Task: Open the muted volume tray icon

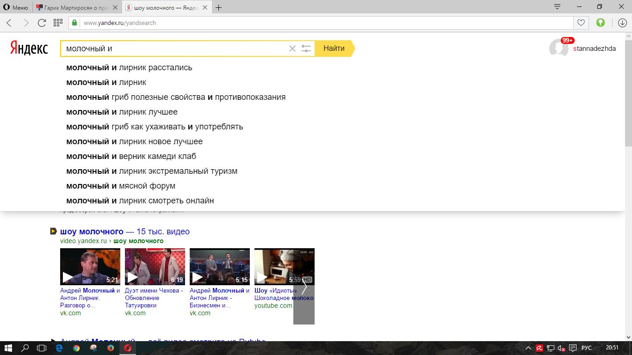Action: coord(562,348)
